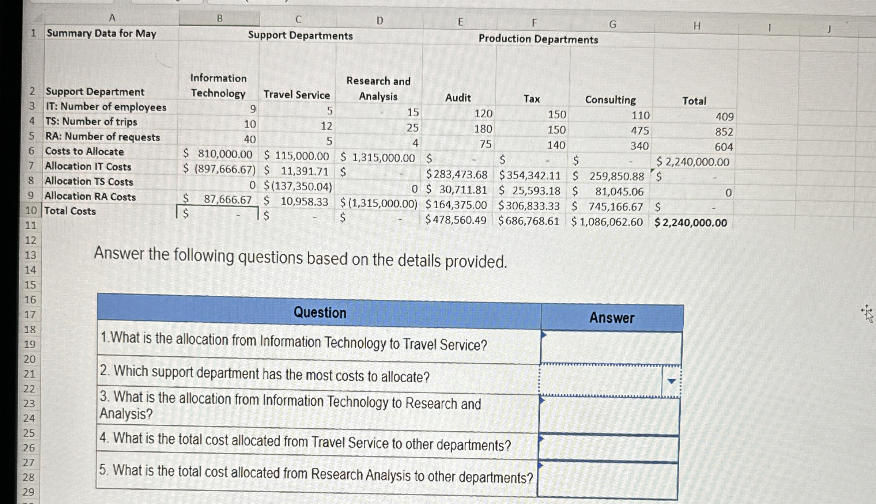Select the Support Departments header cell

click(300, 35)
